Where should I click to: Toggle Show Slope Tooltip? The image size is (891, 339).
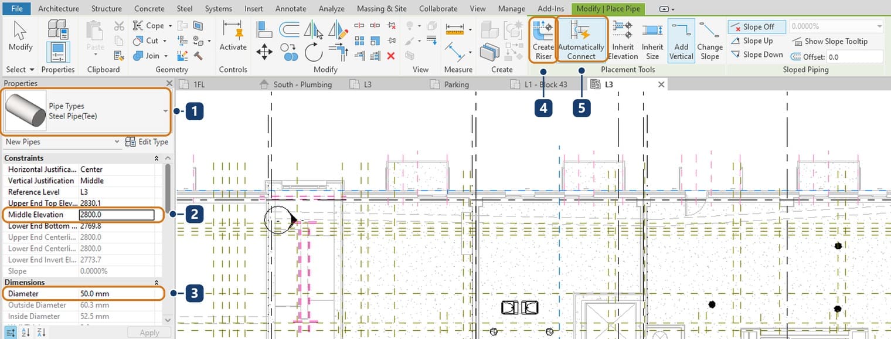829,42
